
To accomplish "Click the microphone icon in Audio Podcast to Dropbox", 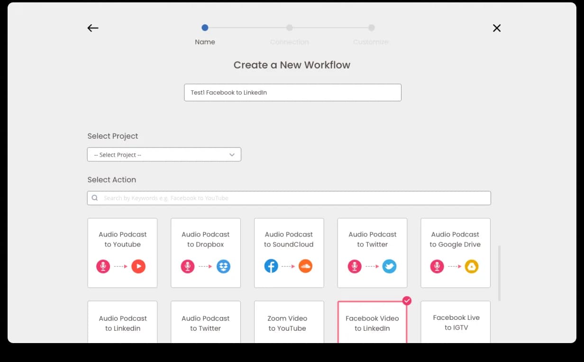I will point(188,266).
